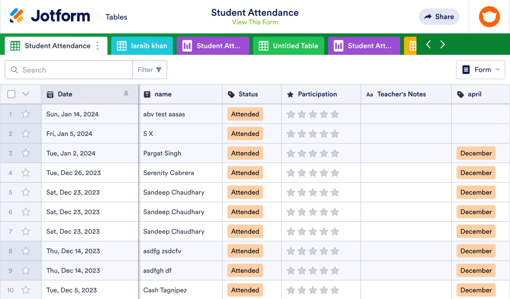Click the pin icon on the Date column

(x=126, y=94)
